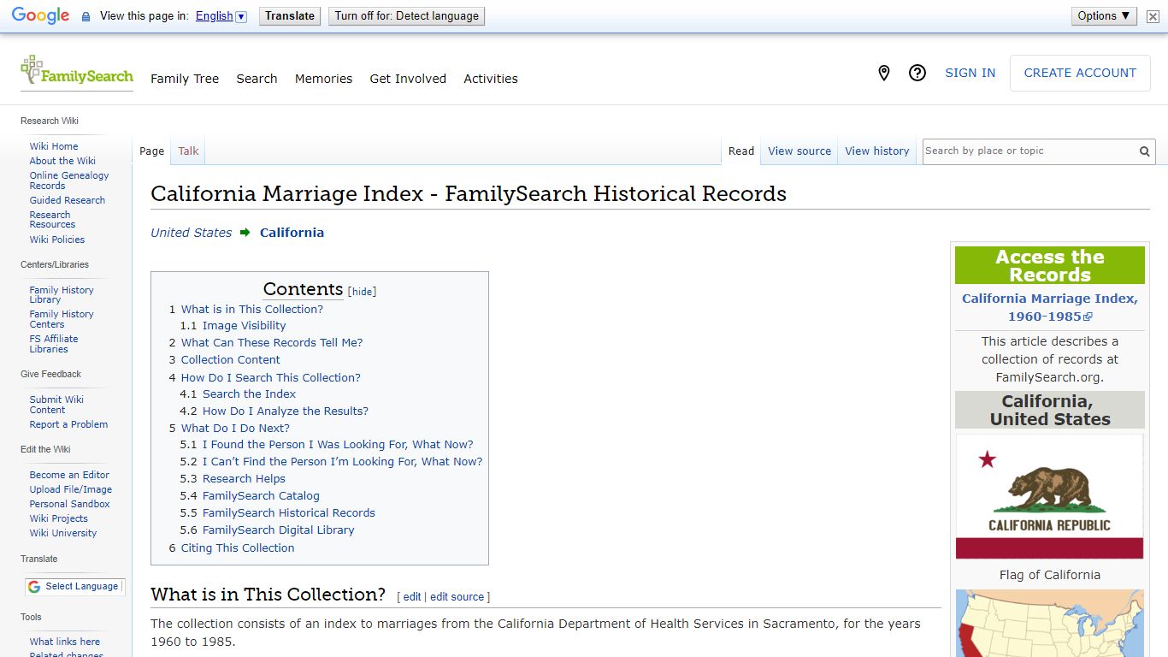Viewport: 1168px width, 657px height.
Task: Click Become an Editor
Action: (69, 475)
